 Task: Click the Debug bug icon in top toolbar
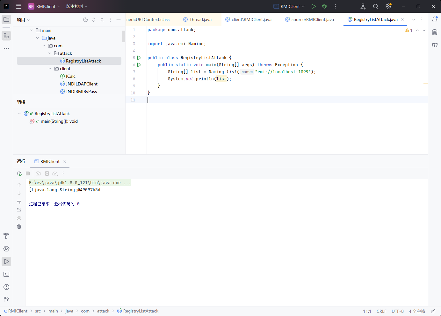(324, 6)
